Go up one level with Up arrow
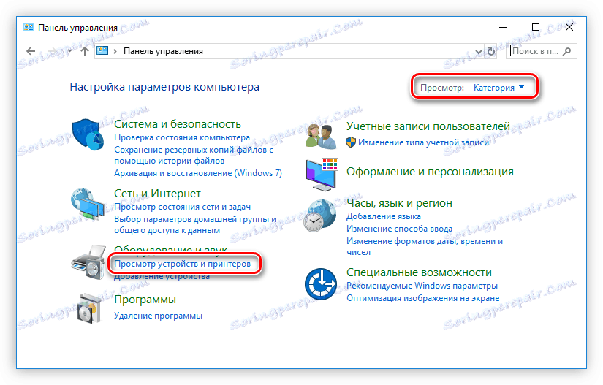This screenshot has width=603, height=385. pyautogui.click(x=85, y=51)
